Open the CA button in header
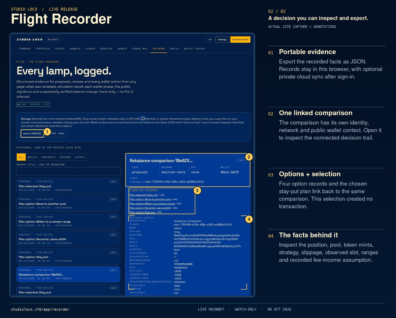The height and width of the screenshot is (318, 396). pos(210,40)
